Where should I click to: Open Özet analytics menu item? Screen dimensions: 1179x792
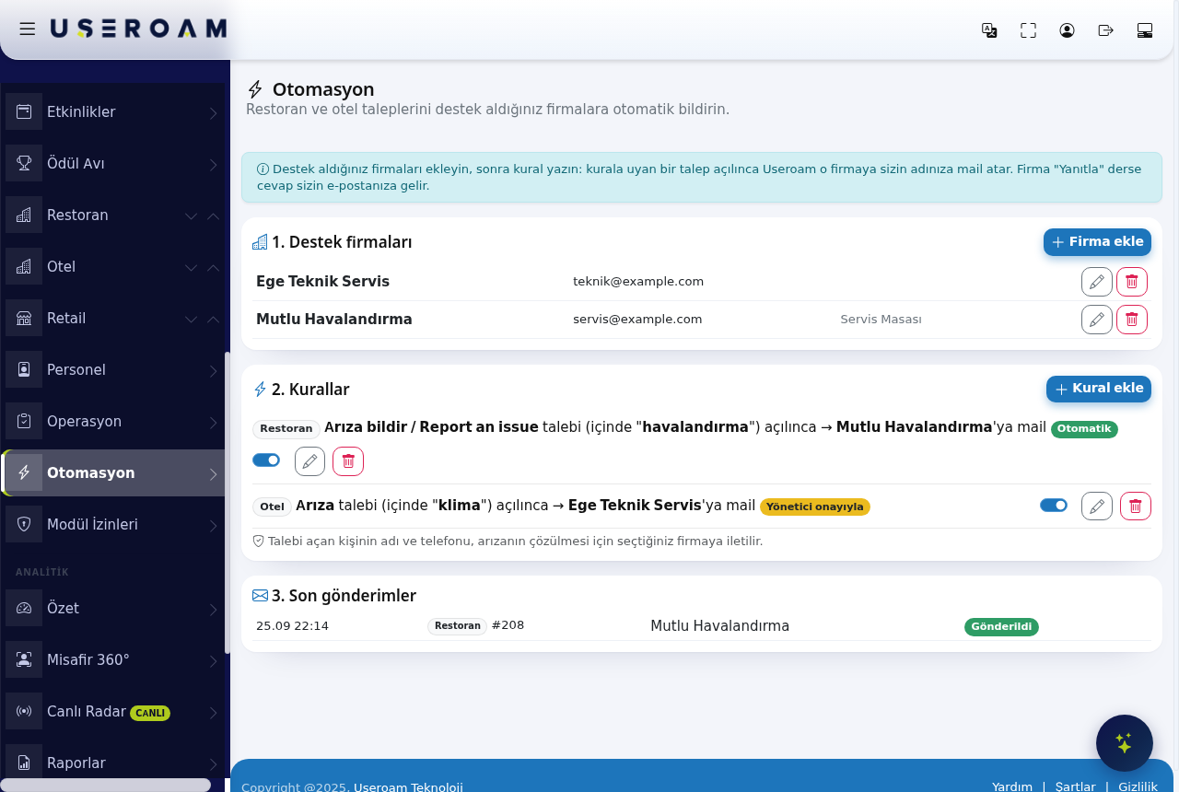[113, 609]
